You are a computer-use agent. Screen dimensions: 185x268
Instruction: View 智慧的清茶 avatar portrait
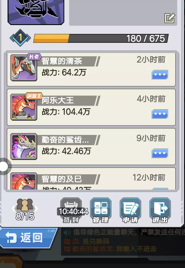coord(24,68)
